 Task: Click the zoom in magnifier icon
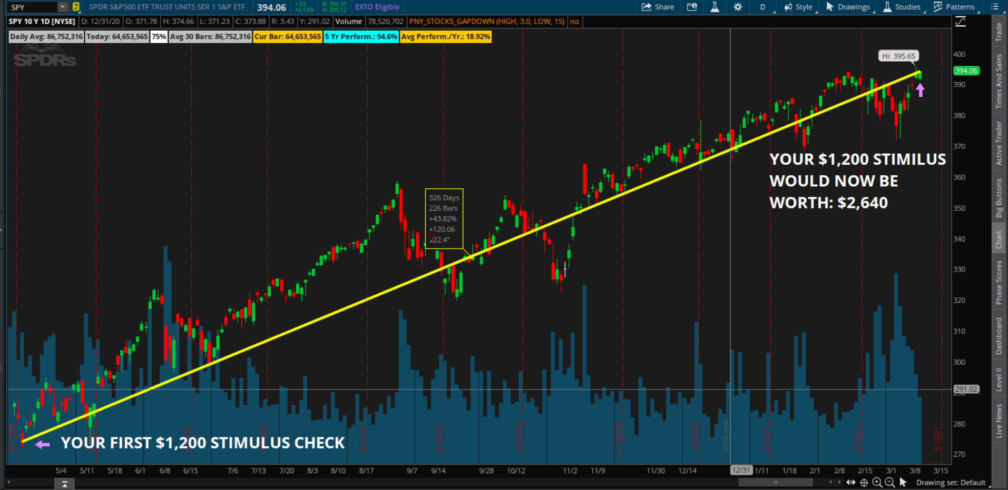[x=877, y=482]
